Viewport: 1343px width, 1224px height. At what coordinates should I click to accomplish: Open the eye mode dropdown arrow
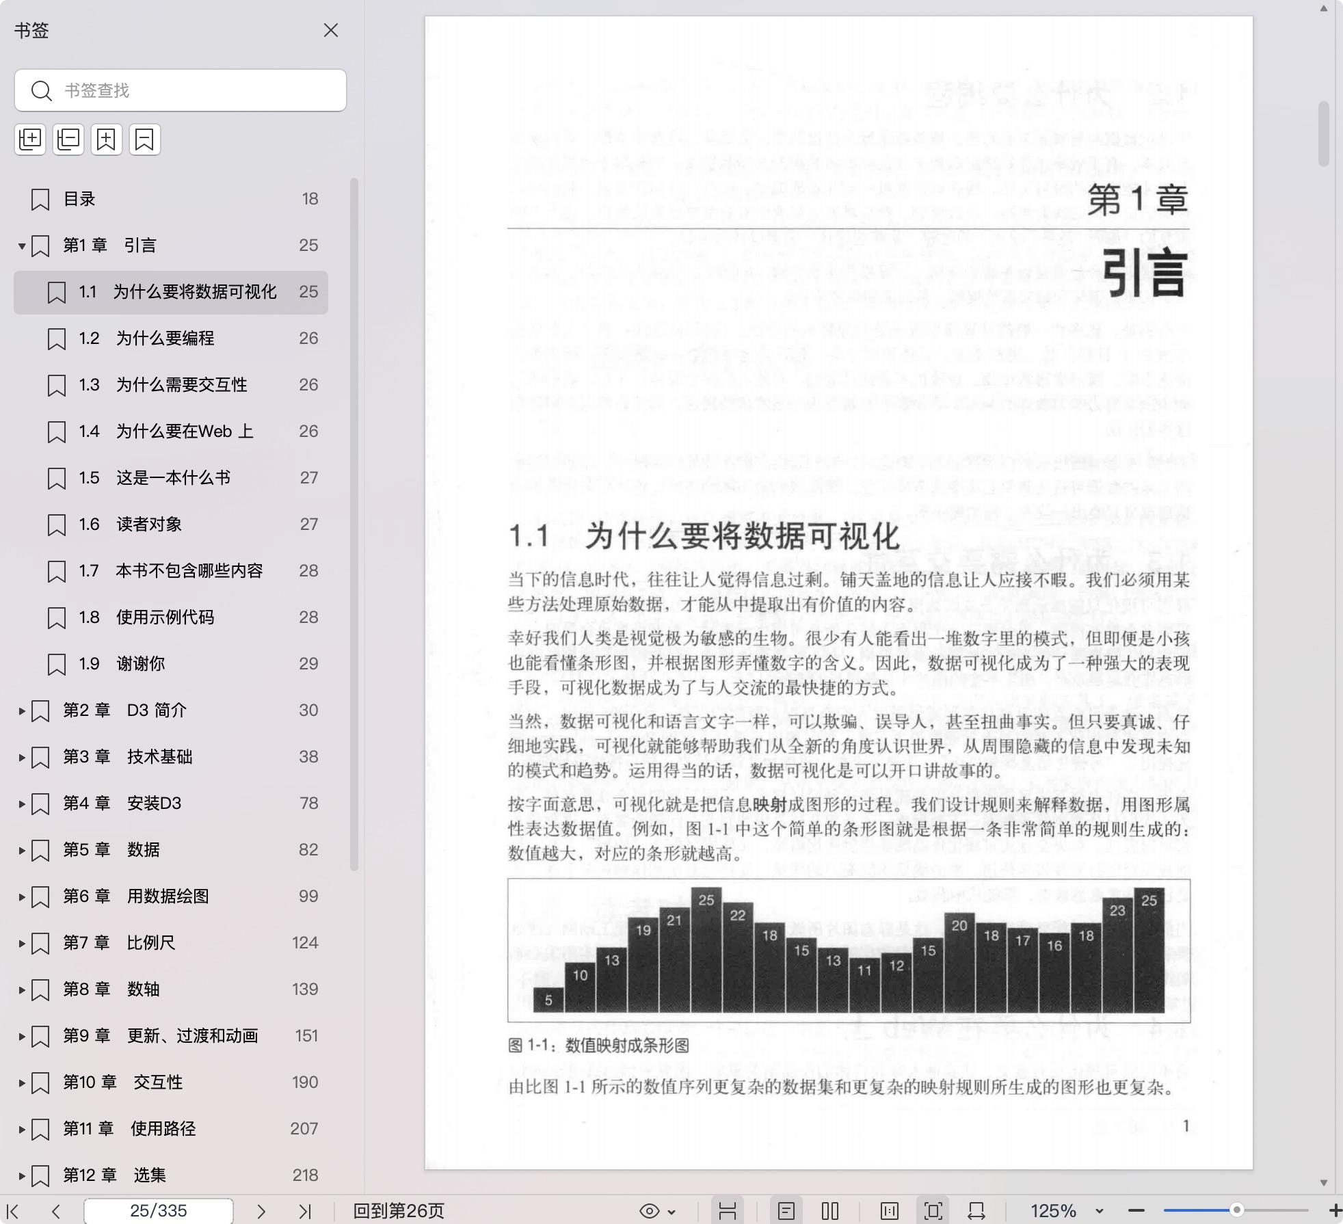point(672,1212)
